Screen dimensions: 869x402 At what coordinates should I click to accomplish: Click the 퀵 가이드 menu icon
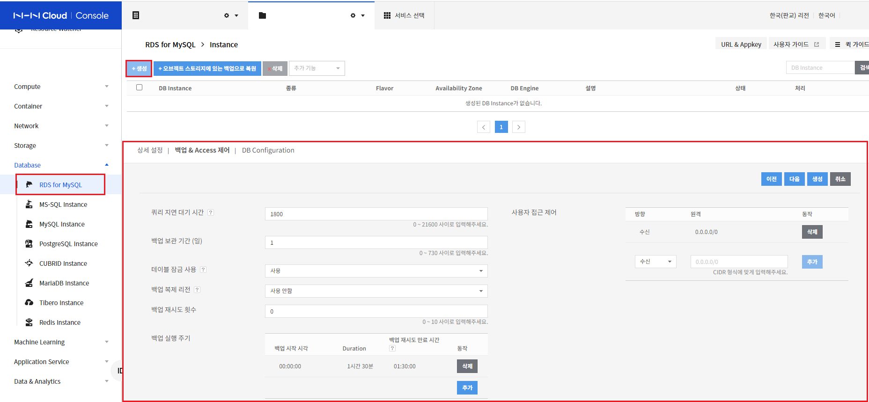click(838, 44)
